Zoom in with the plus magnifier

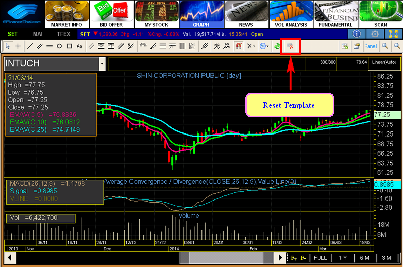point(385,46)
